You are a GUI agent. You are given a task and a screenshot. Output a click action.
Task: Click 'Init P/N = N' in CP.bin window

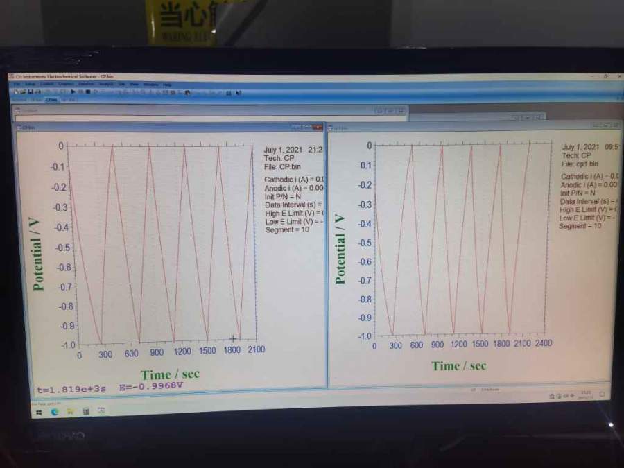pos(283,197)
